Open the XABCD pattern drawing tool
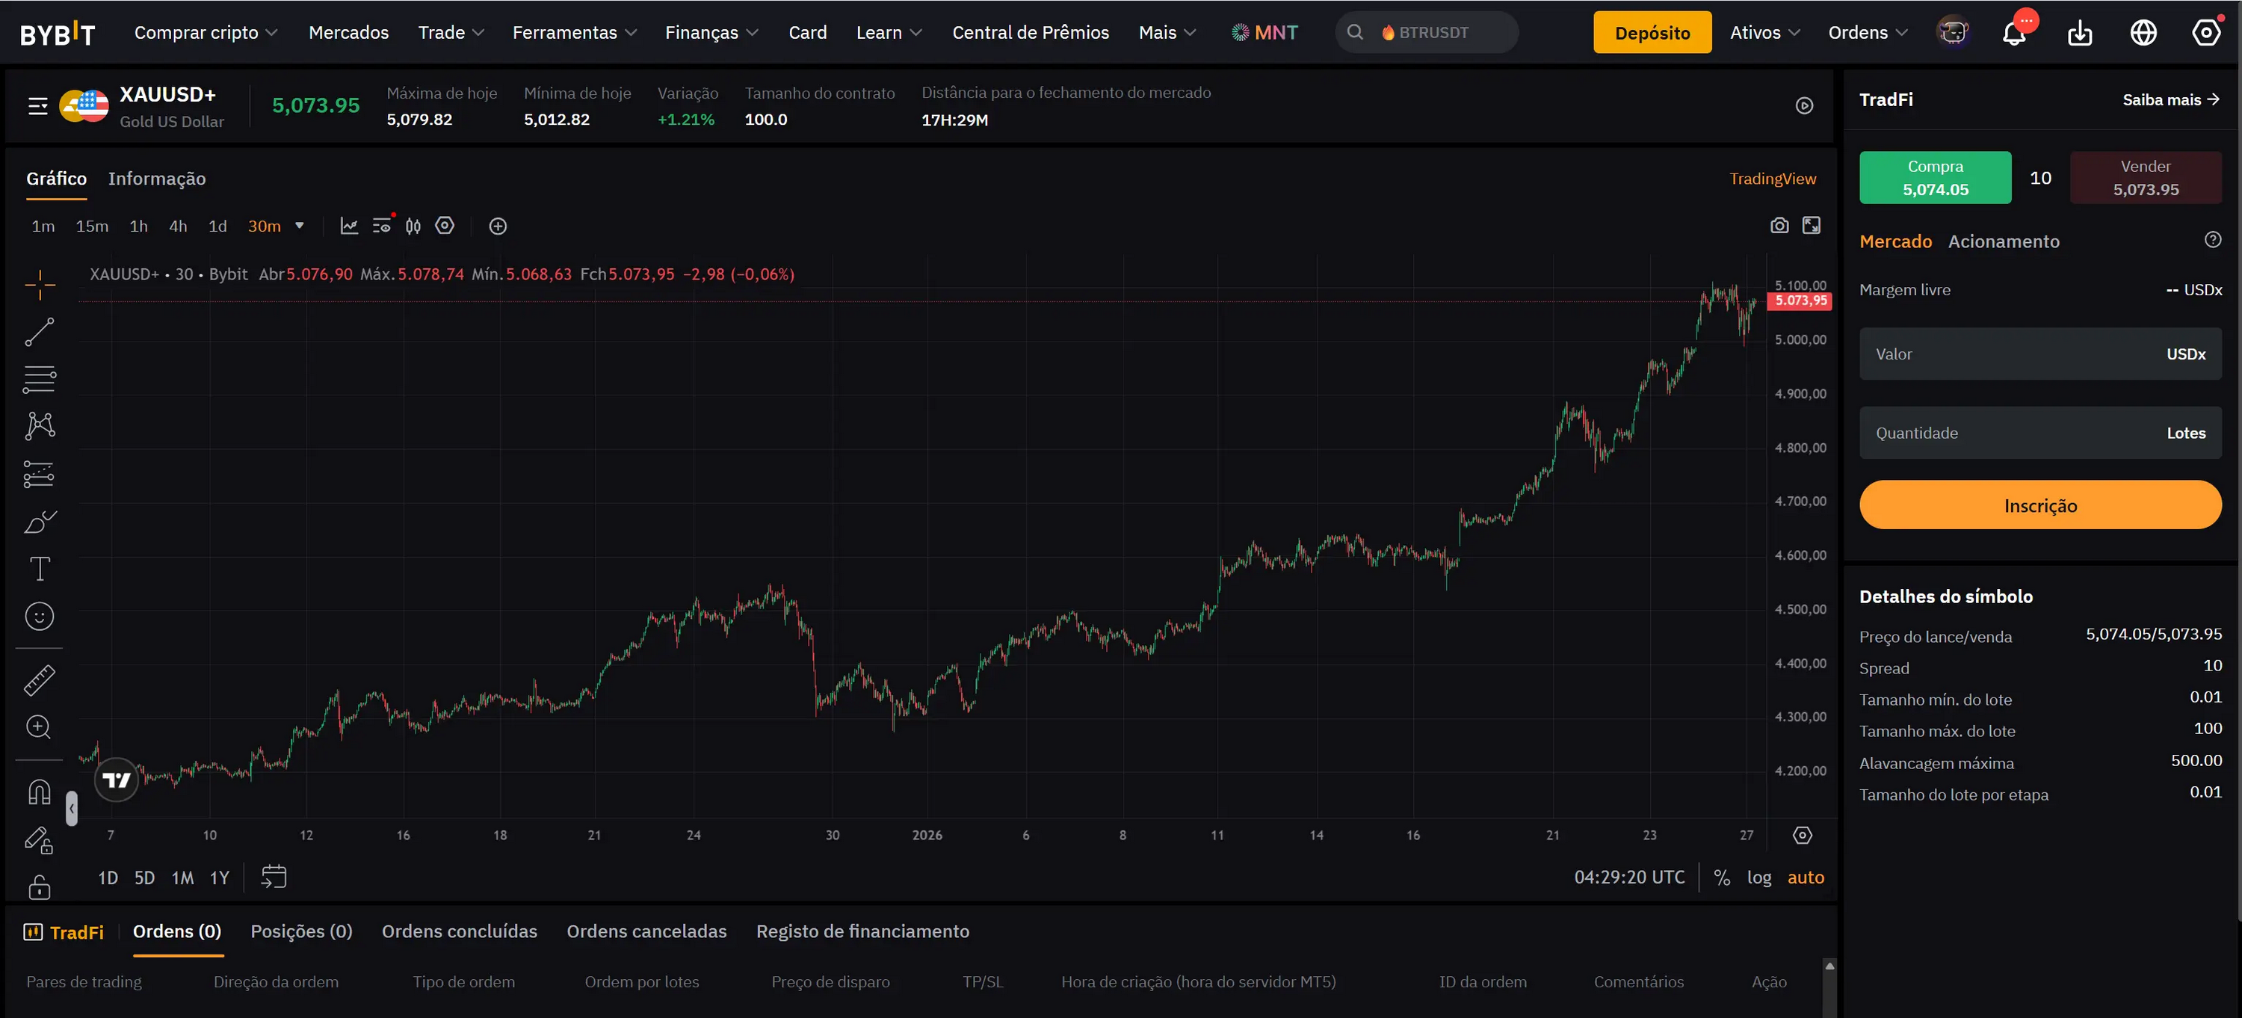 point(39,425)
